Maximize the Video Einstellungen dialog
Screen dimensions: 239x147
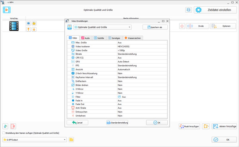[163, 21]
